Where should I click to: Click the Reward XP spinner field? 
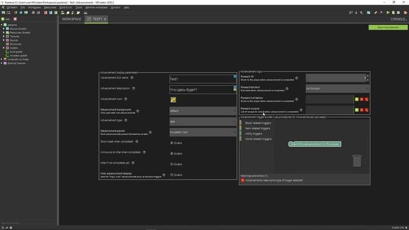point(336,78)
